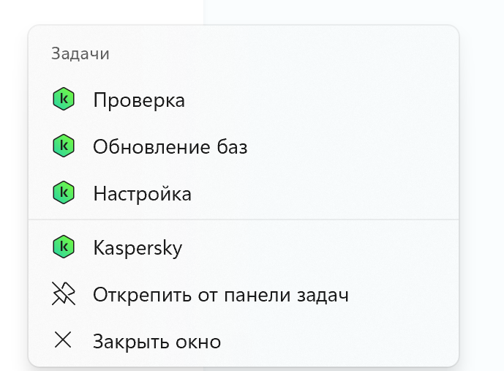Choose Открепить от панели задач
The width and height of the screenshot is (504, 371).
click(x=244, y=294)
